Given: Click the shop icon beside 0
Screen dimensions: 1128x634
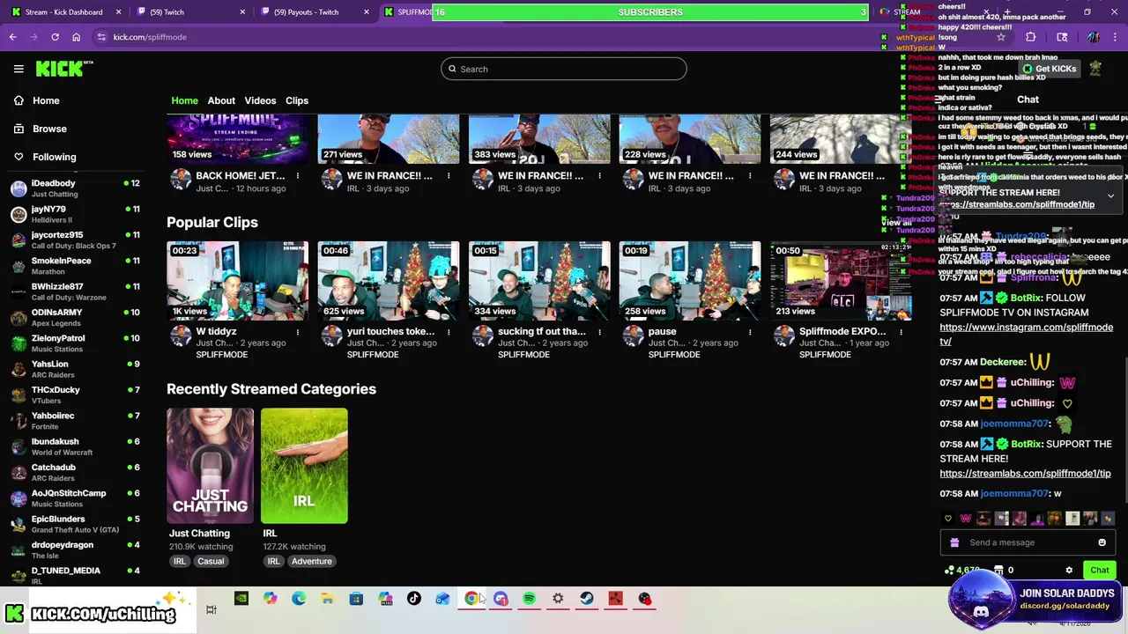Looking at the screenshot, I should (998, 570).
